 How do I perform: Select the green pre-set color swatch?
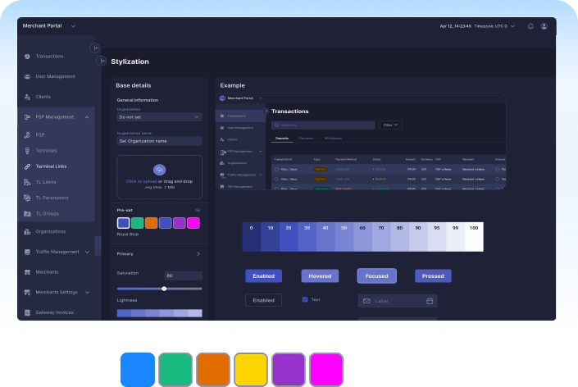point(137,223)
